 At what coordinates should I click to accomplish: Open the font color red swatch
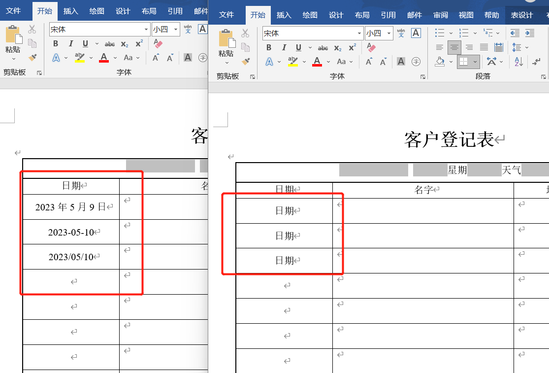318,62
